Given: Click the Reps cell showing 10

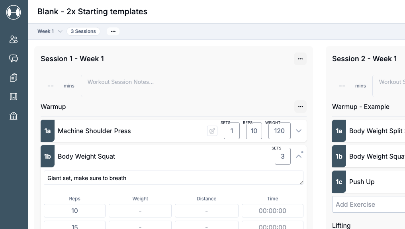Looking at the screenshot, I should [x=74, y=211].
